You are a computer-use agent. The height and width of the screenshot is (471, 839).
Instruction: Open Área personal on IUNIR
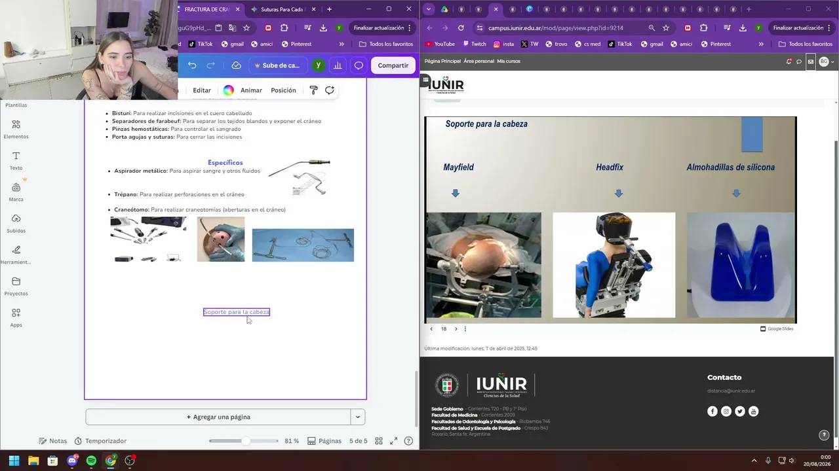click(x=478, y=61)
